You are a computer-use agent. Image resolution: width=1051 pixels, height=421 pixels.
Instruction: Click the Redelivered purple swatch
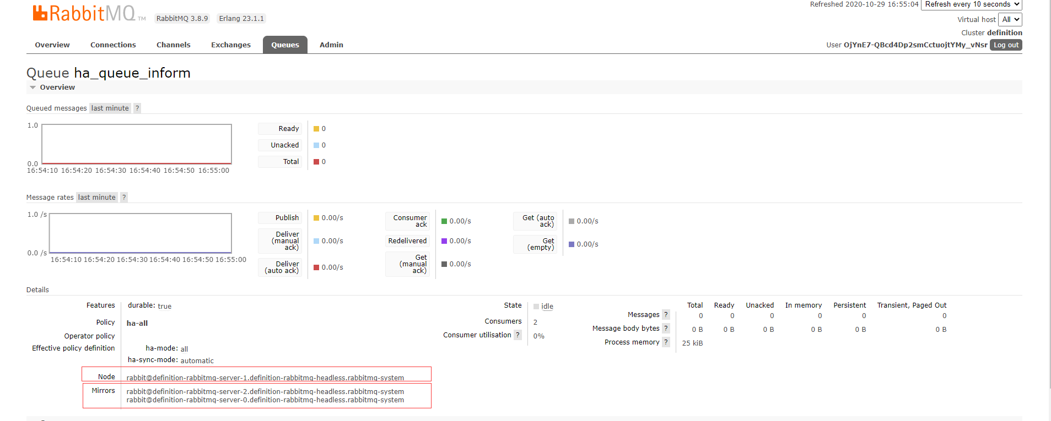[x=444, y=241]
